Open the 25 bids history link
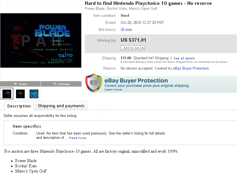Viewport: 237px width, 174px height. [x=126, y=30]
